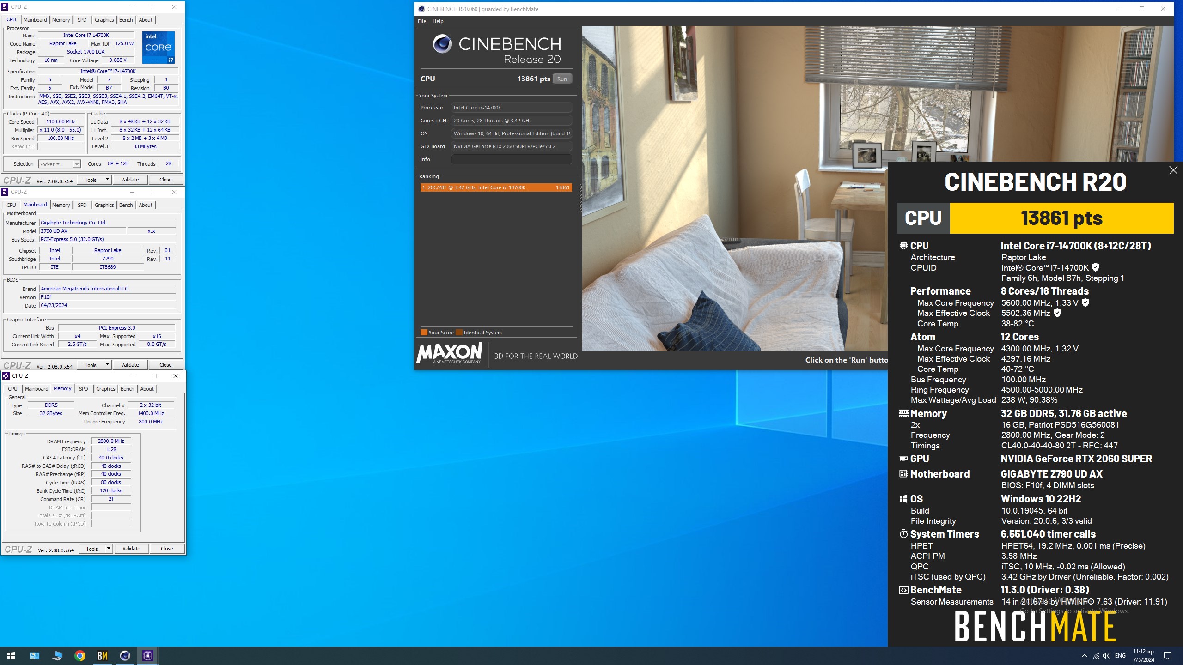Click Validate in CPU-Z Memory window

click(x=131, y=549)
